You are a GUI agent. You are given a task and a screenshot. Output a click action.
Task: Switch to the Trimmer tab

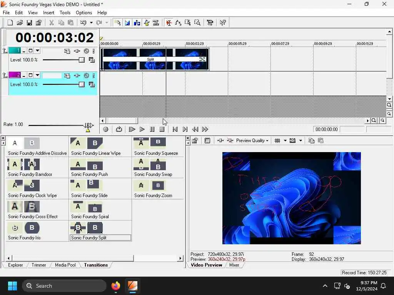point(39,265)
